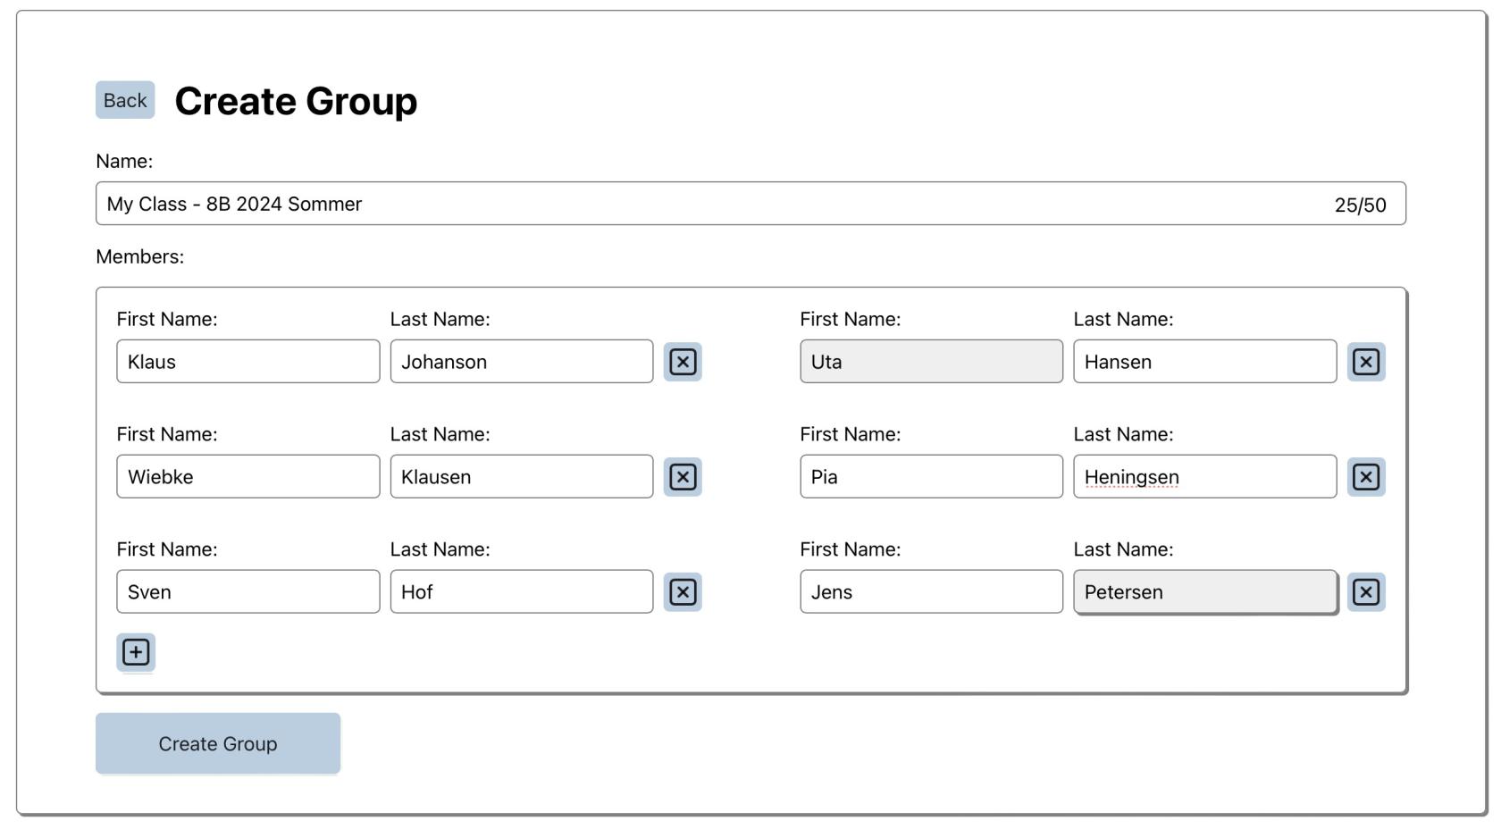The height and width of the screenshot is (829, 1501).
Task: Remove member Uta Hansen
Action: click(x=1366, y=362)
